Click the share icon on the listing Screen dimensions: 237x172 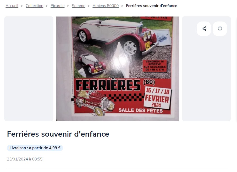(204, 29)
